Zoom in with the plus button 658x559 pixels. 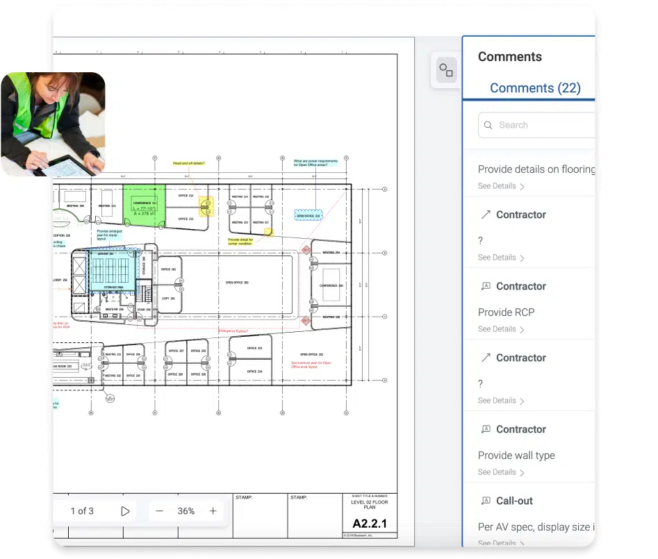(x=213, y=511)
